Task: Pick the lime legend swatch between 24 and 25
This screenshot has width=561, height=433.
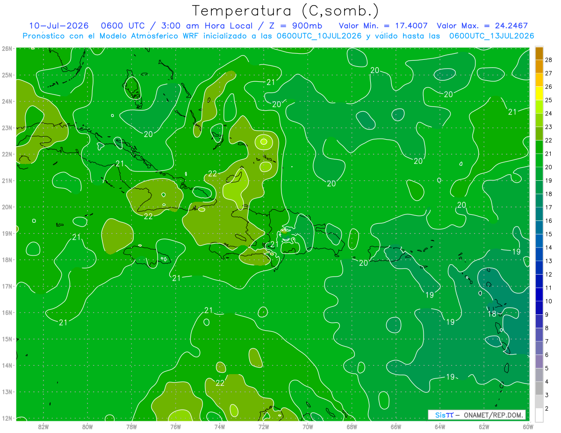Action: [x=539, y=106]
